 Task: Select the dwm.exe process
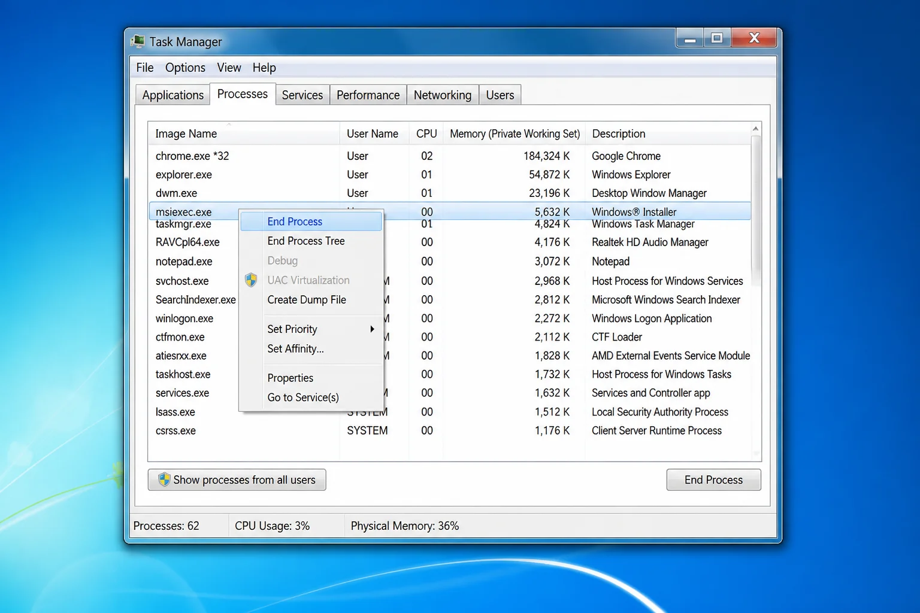coord(449,193)
